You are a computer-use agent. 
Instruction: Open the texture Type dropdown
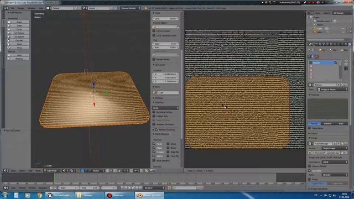tap(332, 90)
